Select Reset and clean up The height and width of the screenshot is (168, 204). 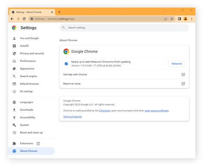(x=31, y=133)
